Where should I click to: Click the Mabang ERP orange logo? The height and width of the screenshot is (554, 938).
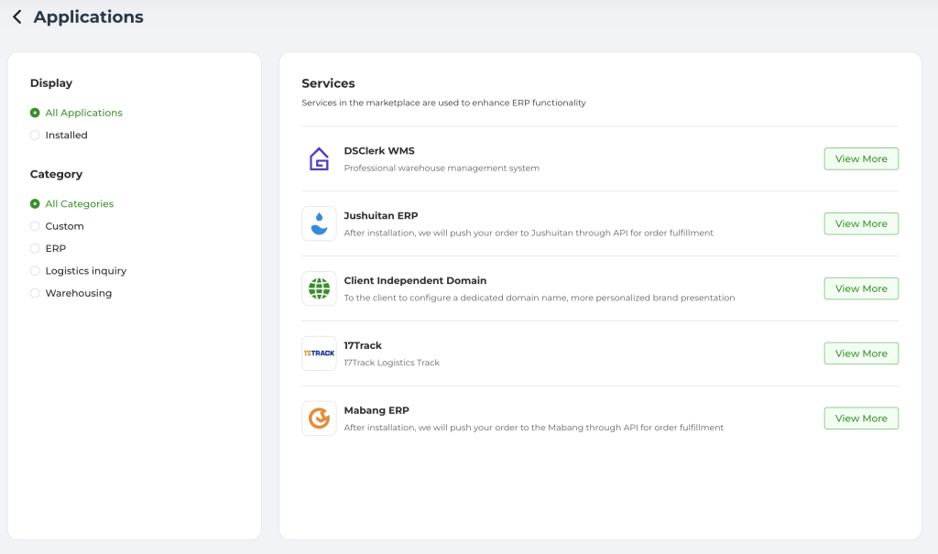[x=319, y=418]
